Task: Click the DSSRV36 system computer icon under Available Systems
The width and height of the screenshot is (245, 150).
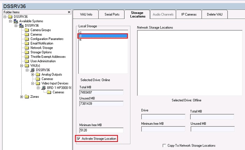Action: tap(21, 26)
